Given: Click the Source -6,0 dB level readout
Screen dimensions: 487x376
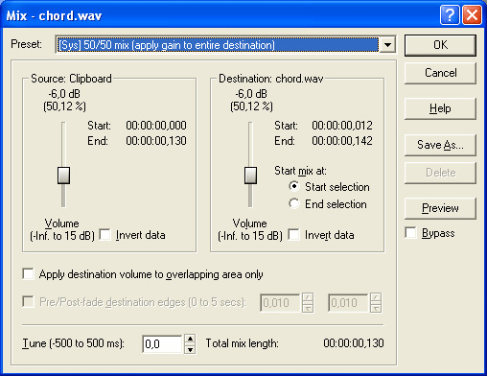Looking at the screenshot, I should click(64, 94).
